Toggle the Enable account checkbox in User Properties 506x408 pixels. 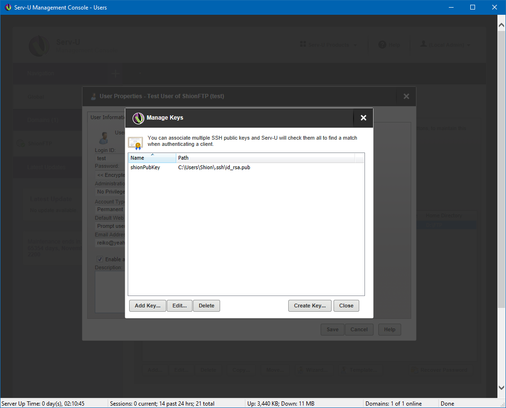100,259
